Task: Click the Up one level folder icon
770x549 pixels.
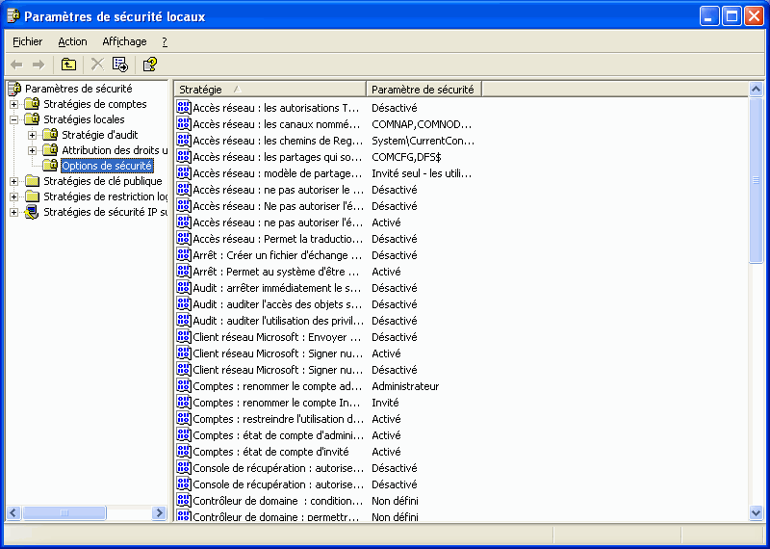Action: pyautogui.click(x=68, y=65)
